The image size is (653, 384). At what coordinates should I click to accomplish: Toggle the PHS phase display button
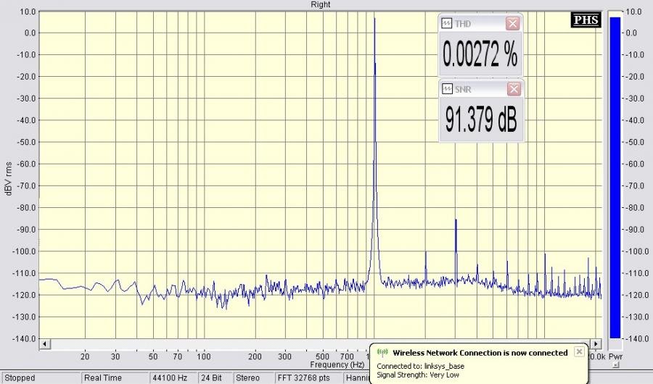coord(586,20)
